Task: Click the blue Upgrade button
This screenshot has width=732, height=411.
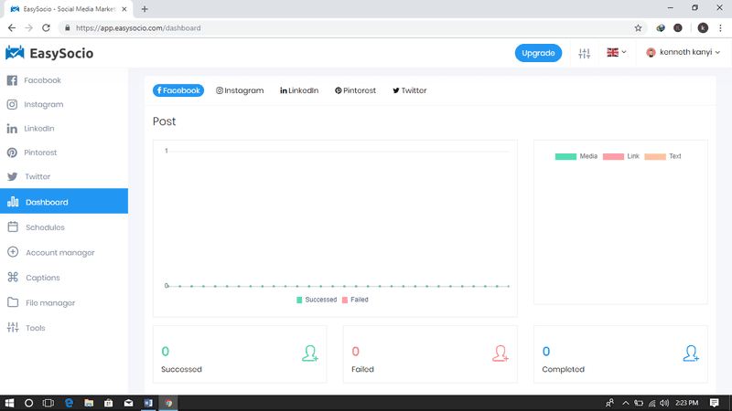Action: pos(538,53)
